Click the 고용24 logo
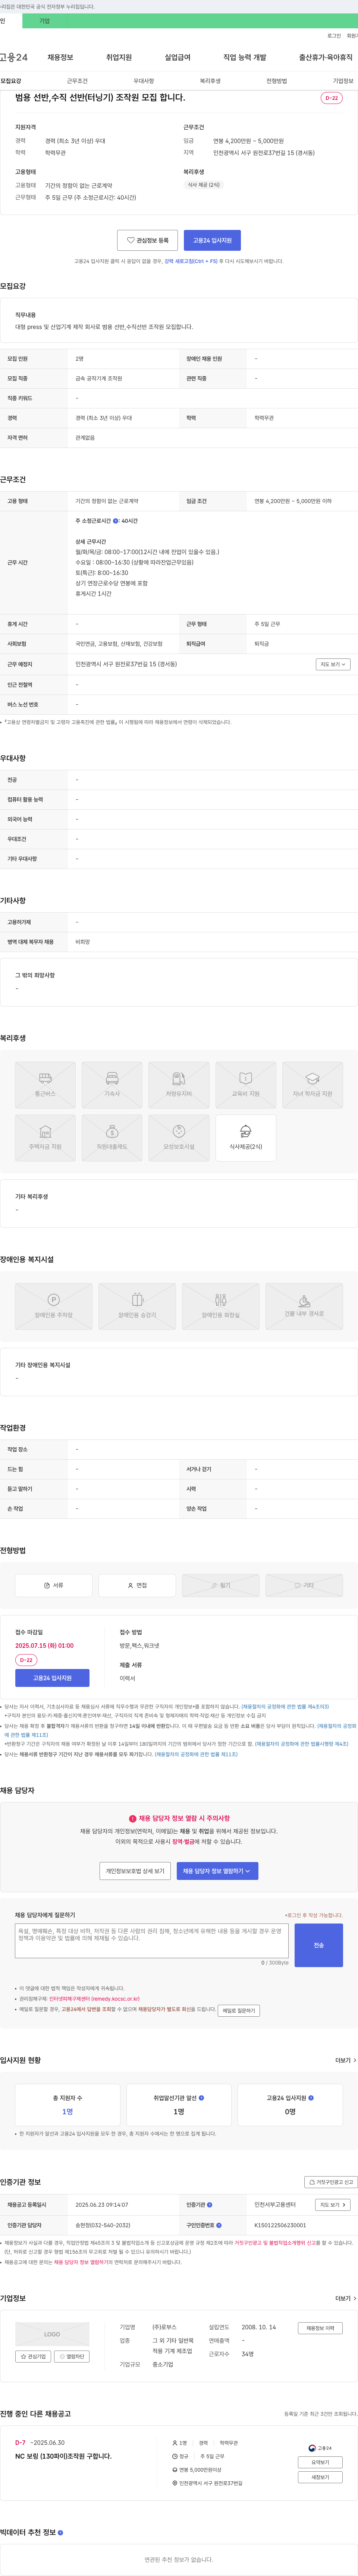 (x=14, y=58)
